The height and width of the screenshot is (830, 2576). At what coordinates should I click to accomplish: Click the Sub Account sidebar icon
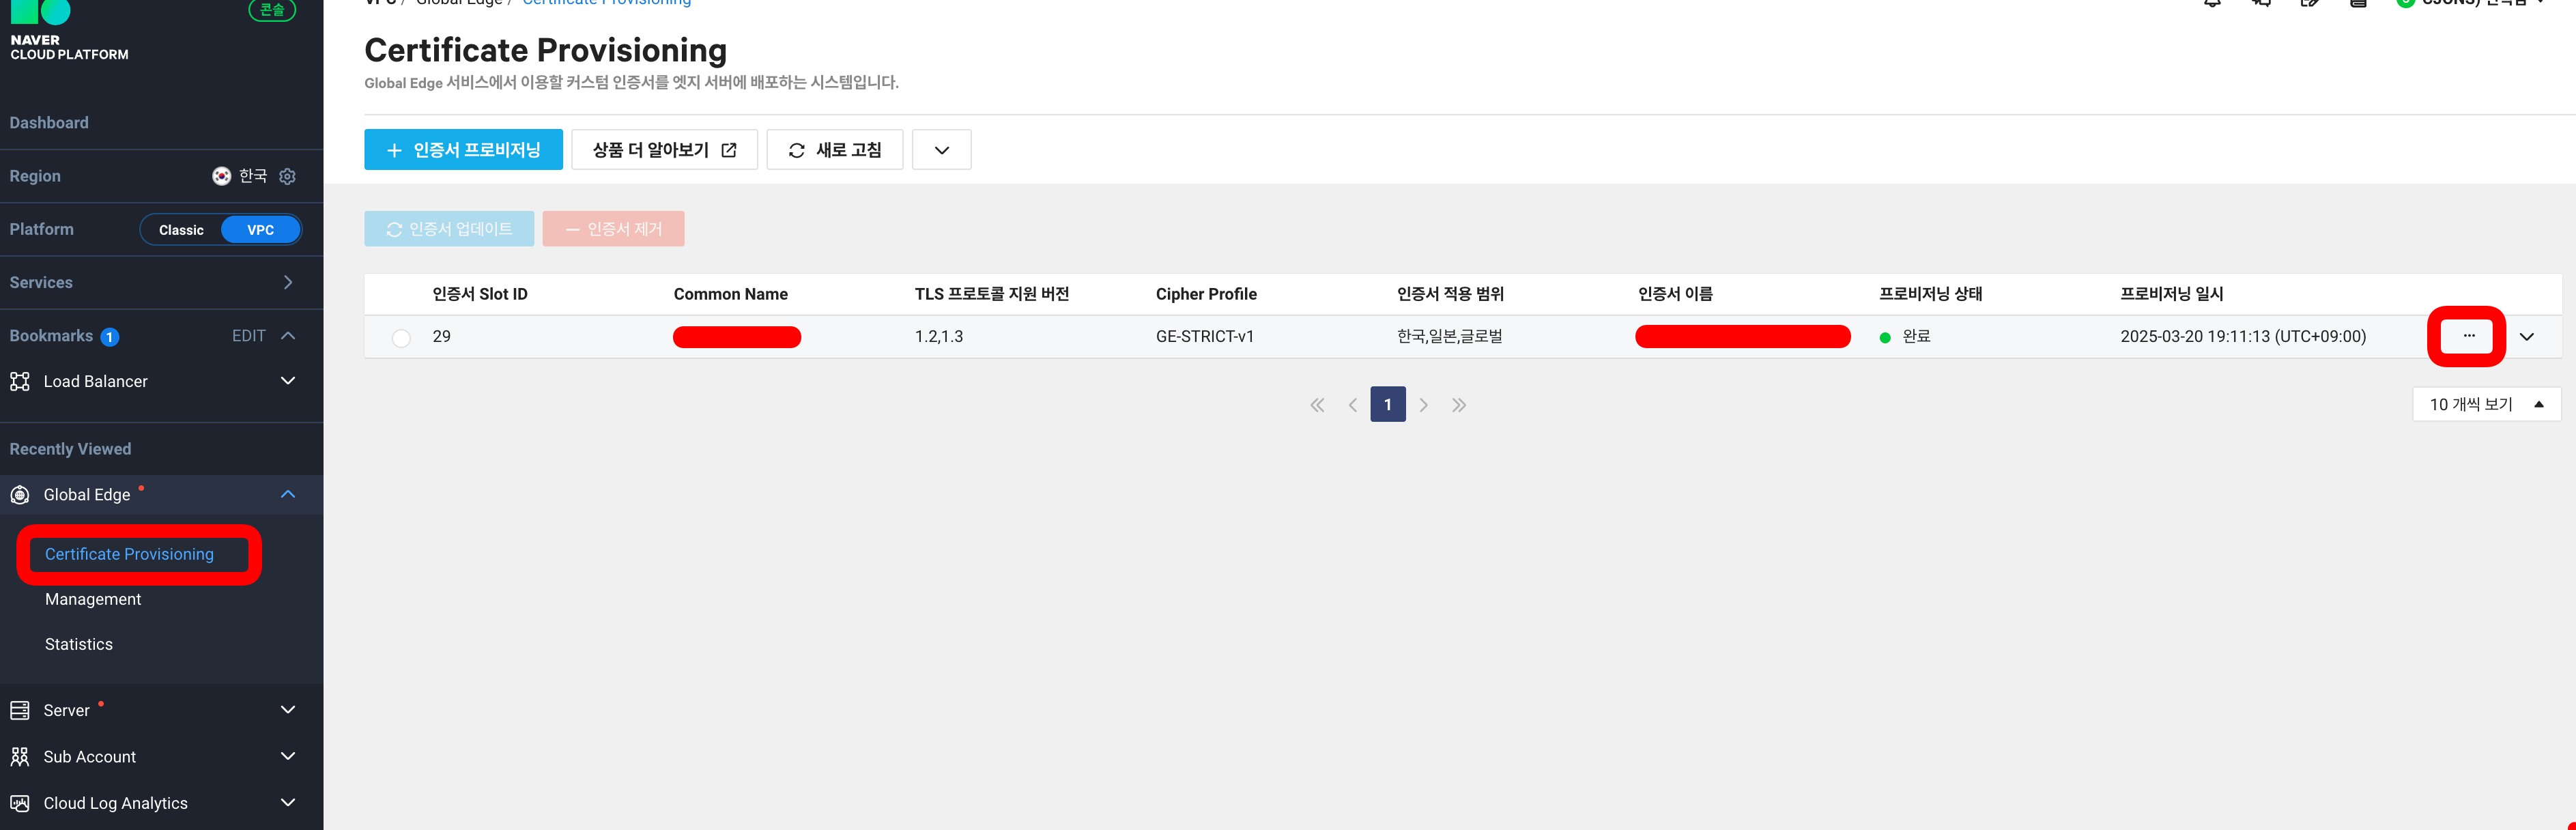[20, 757]
